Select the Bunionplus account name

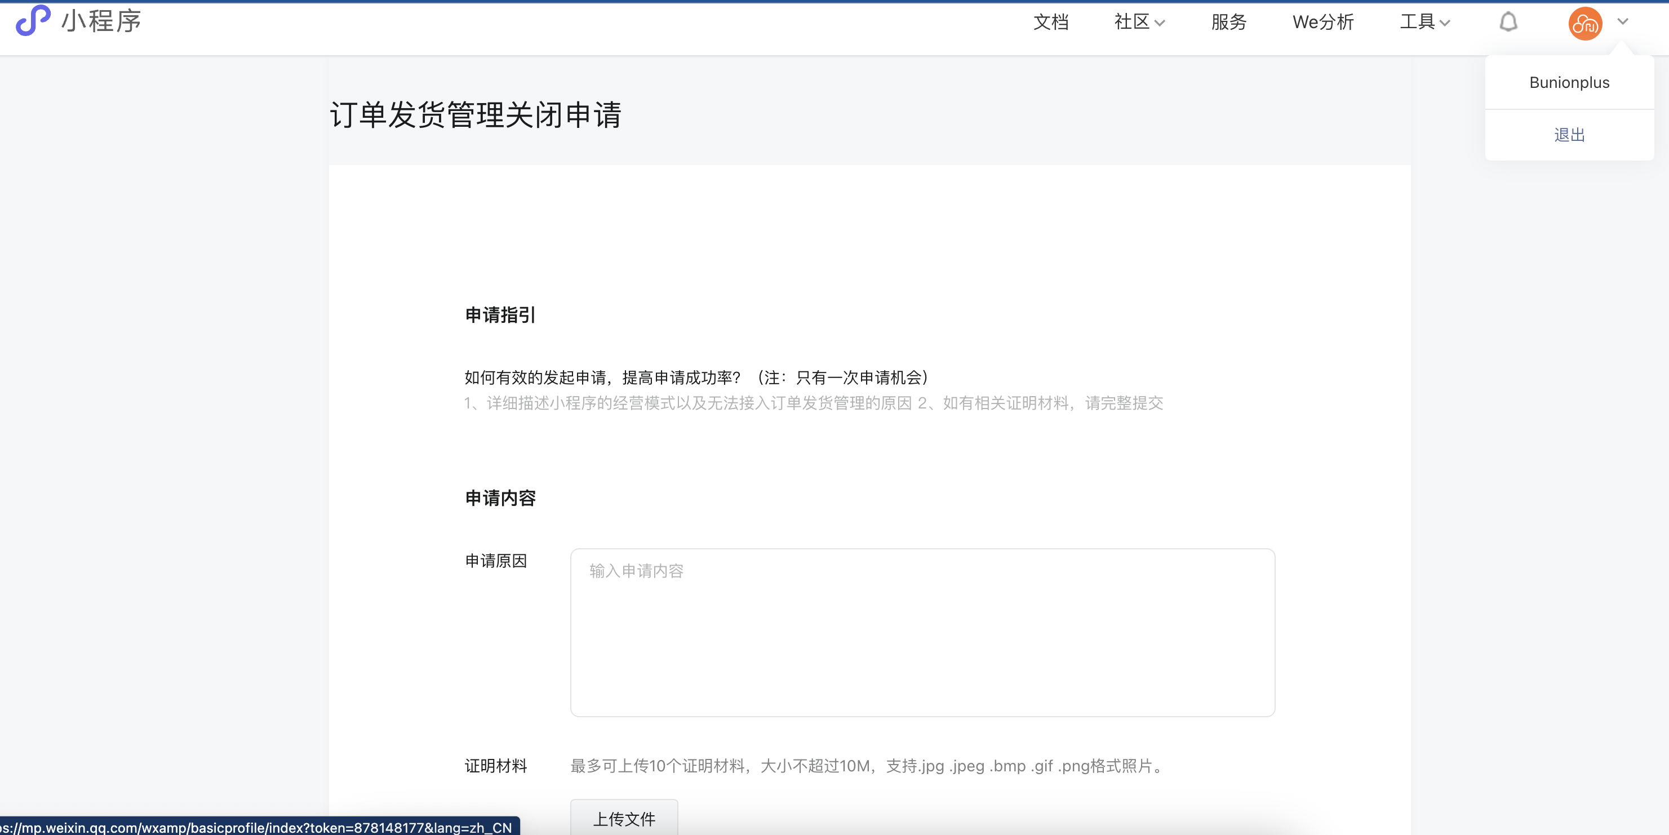[1569, 82]
